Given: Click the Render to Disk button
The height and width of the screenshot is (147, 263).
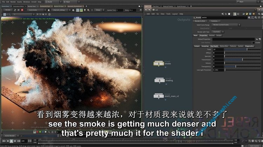Looking at the screenshot, I should pos(200,21).
